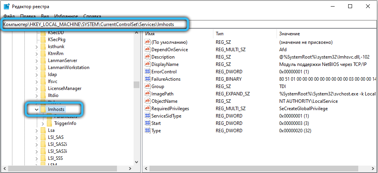Select the LicenseManager key in tree
The image size is (378, 173).
[x=64, y=88]
